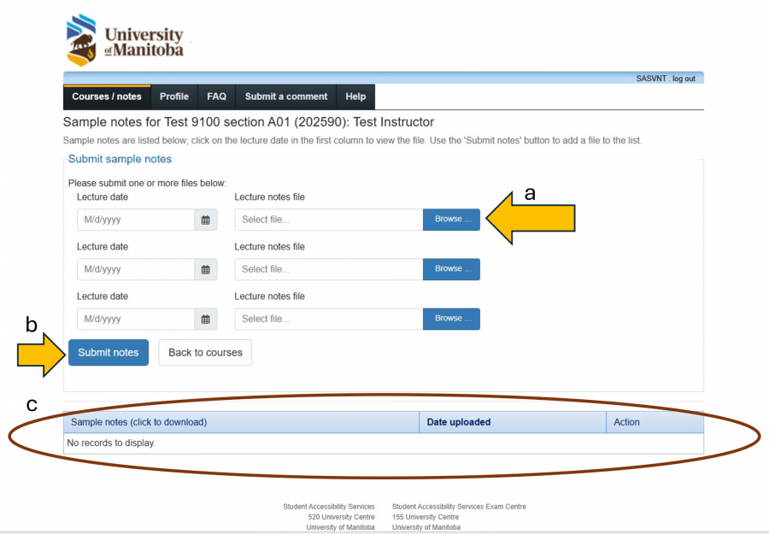Switch to the Courses / notes tab
Viewport: 769px width, 534px height.
(106, 97)
